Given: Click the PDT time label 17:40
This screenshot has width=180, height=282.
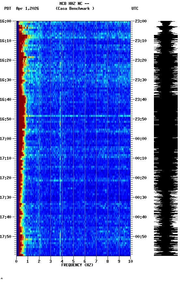Looking at the screenshot, I should point(6,217).
